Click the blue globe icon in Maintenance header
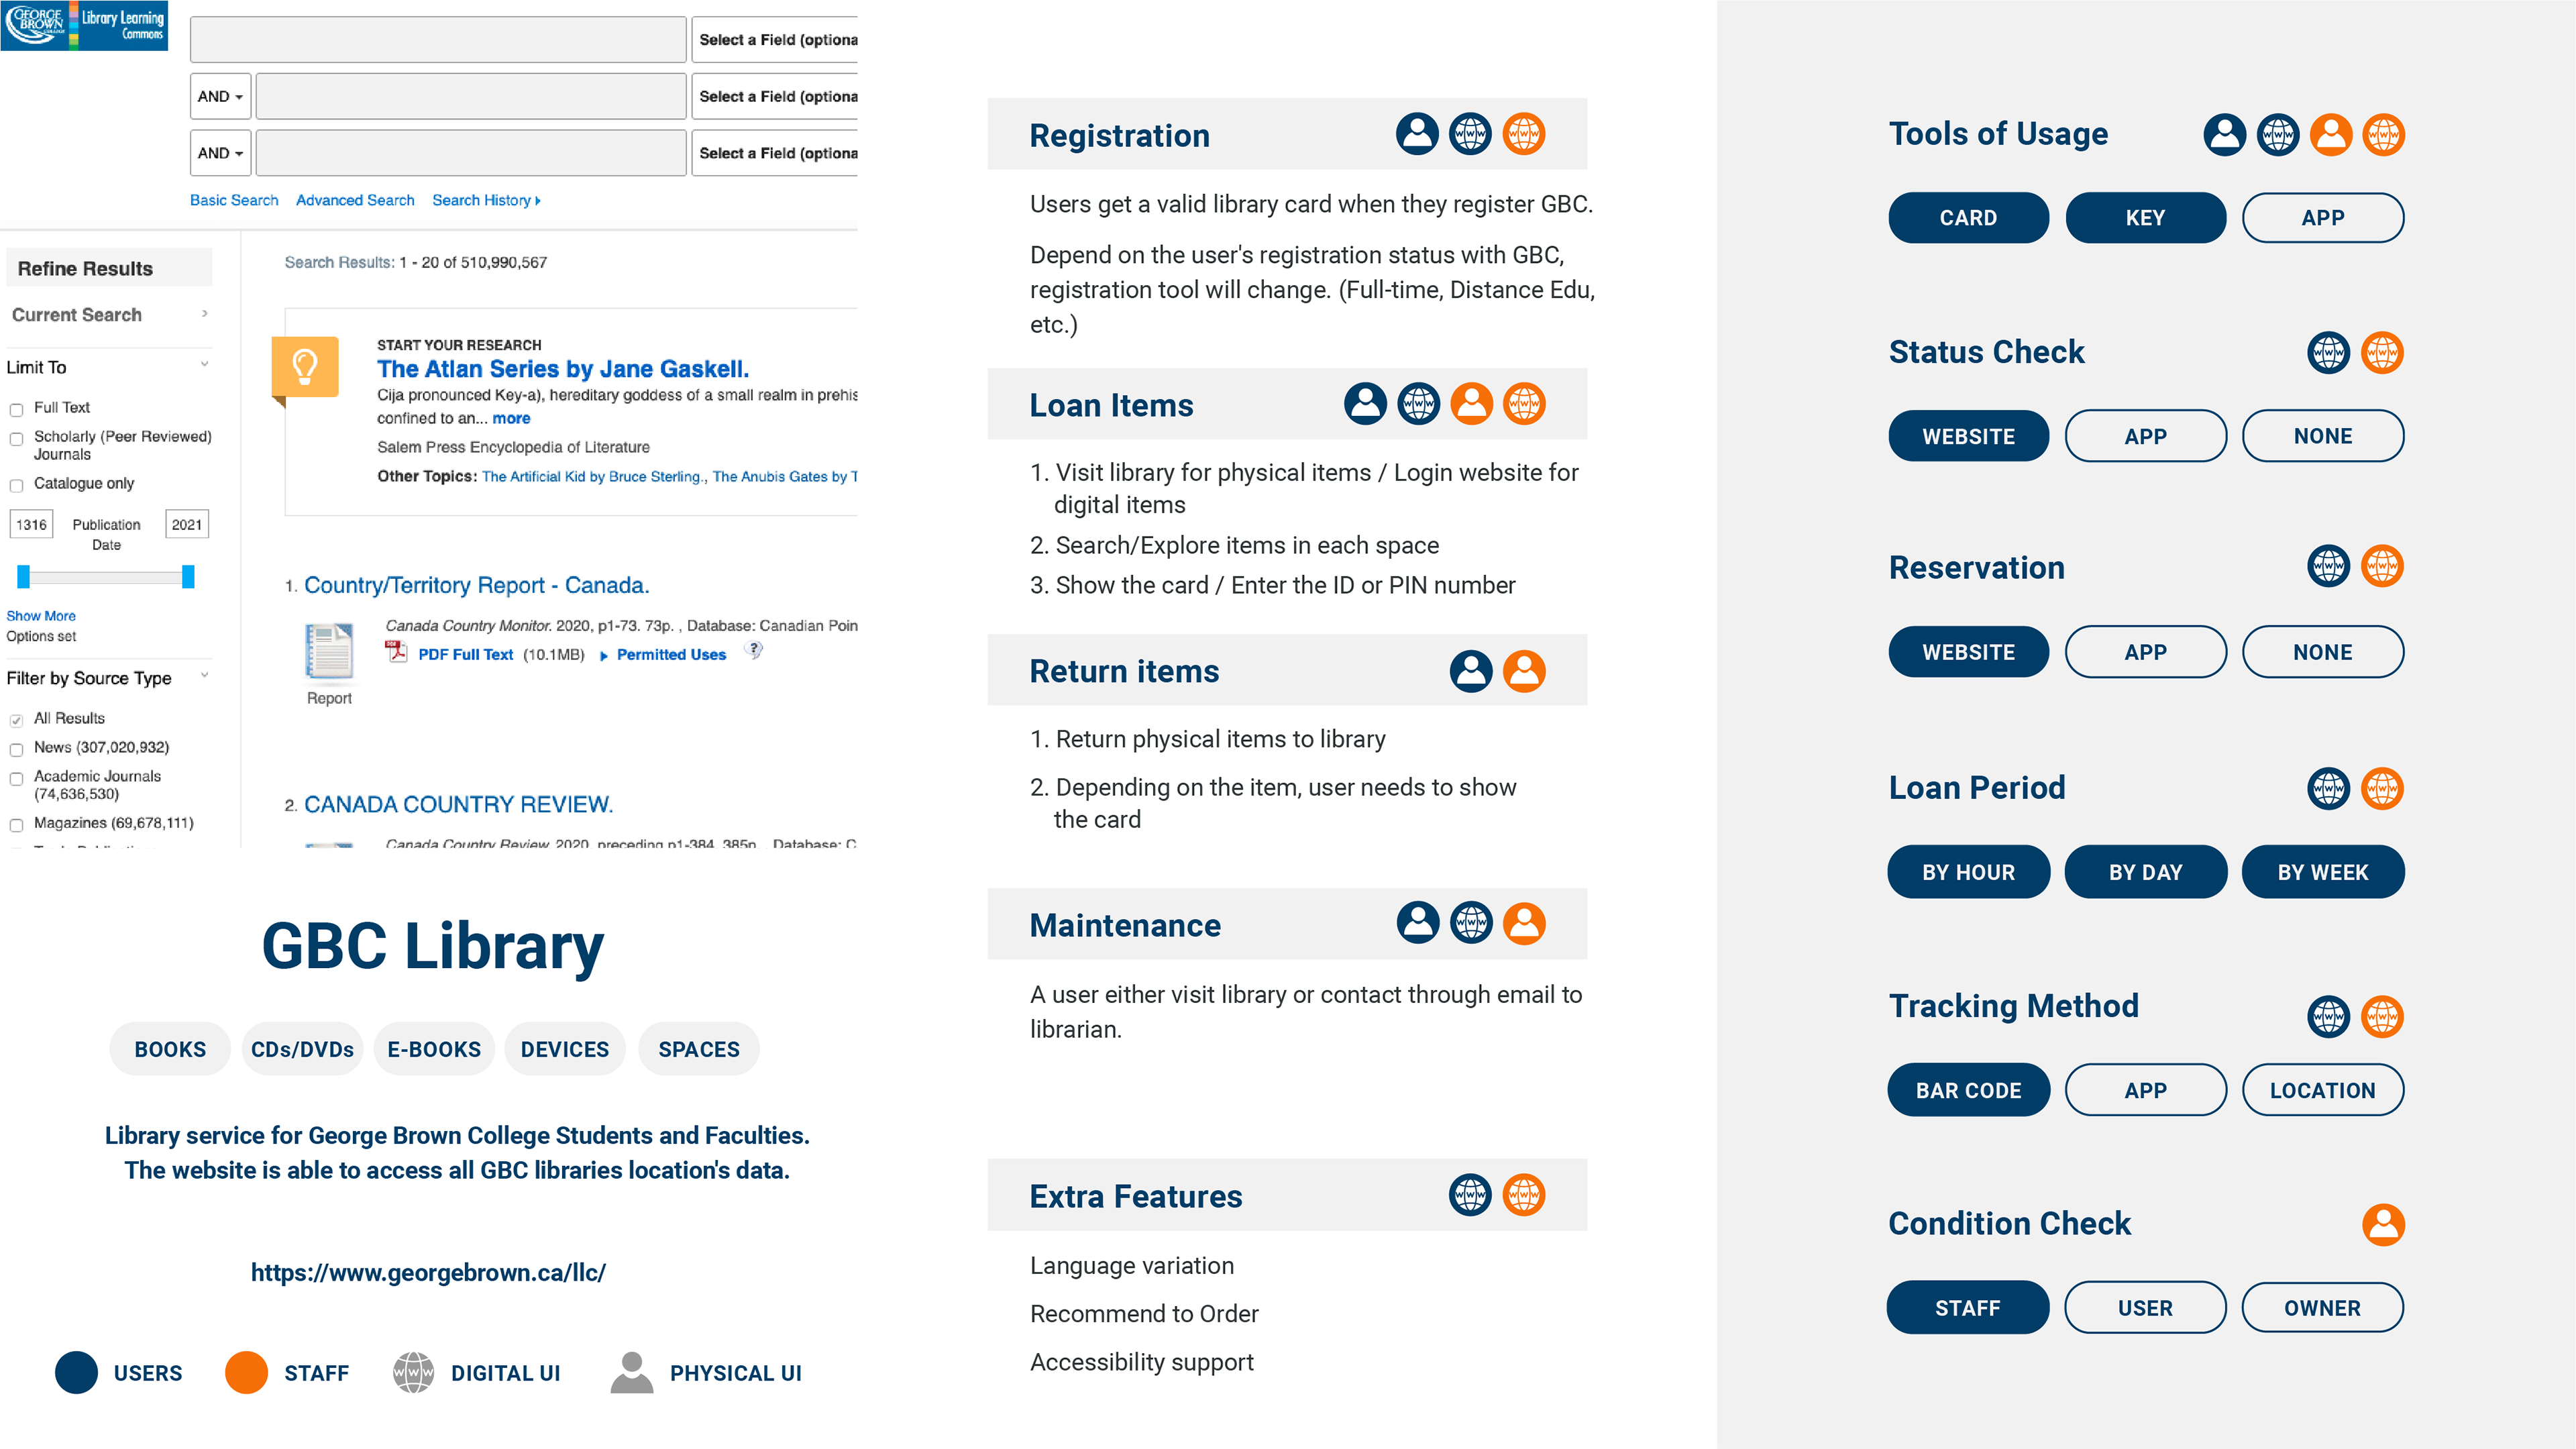This screenshot has height=1449, width=2576. pos(1471,923)
